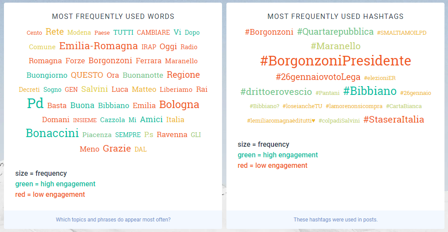Screen dimensions: 448x232
Task: Select the word 'Bologna'
Action: click(x=179, y=105)
